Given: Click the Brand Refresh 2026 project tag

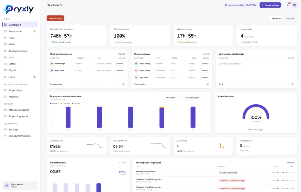Looking at the screenshot, I should (x=228, y=173).
